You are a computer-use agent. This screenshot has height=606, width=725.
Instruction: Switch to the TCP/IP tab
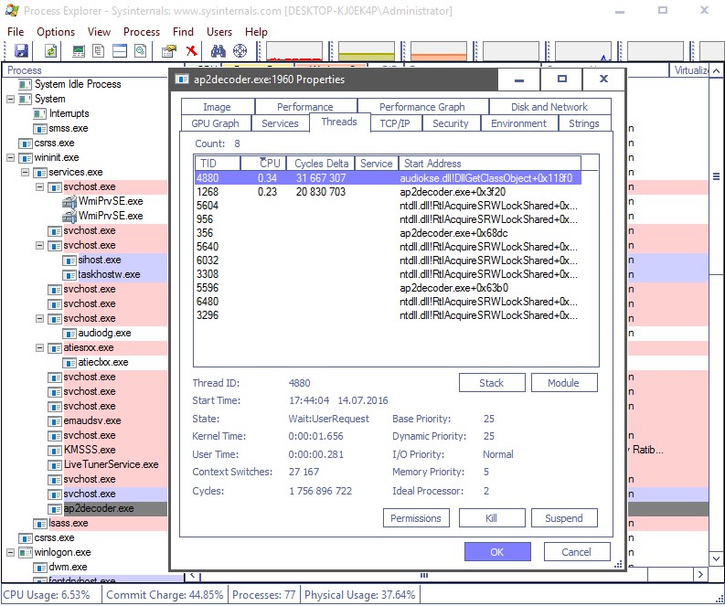pos(395,123)
